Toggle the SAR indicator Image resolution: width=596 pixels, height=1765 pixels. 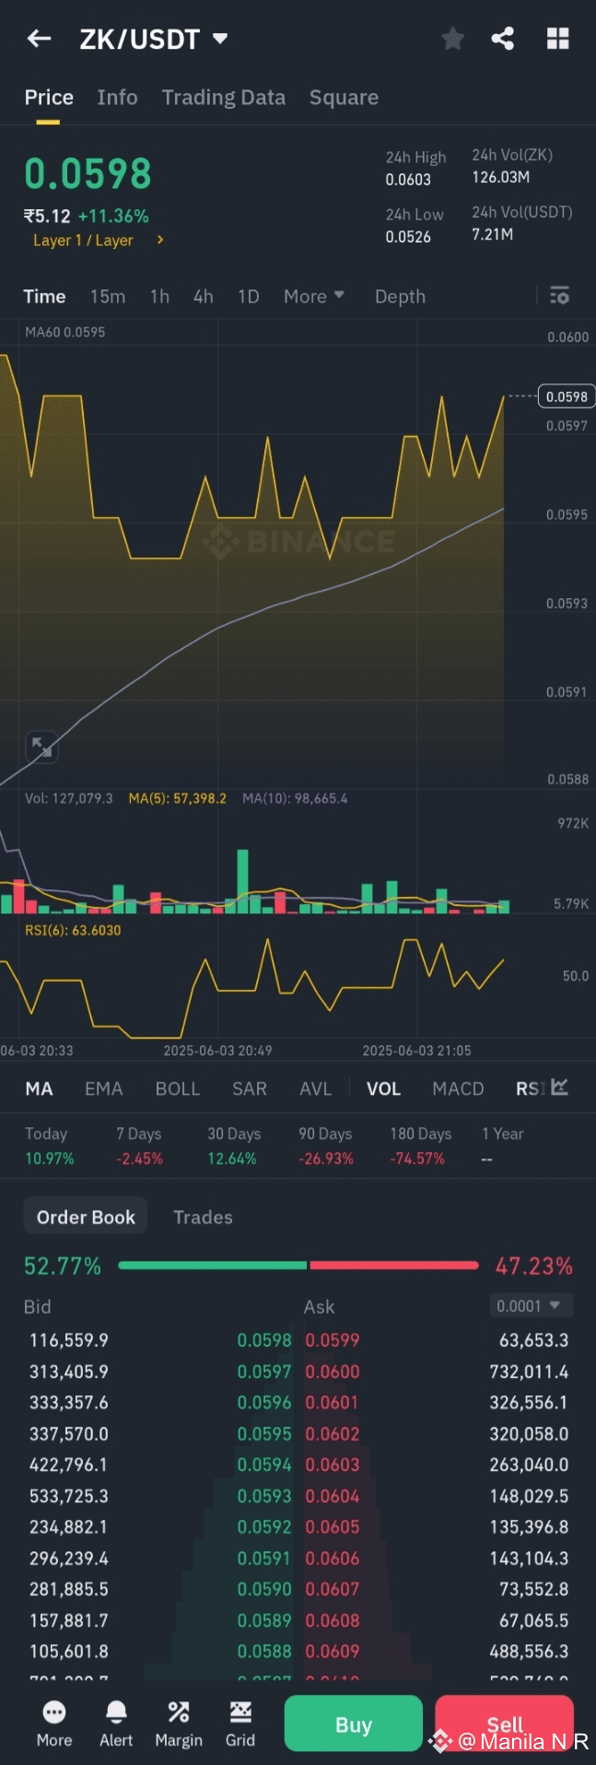tap(250, 1088)
